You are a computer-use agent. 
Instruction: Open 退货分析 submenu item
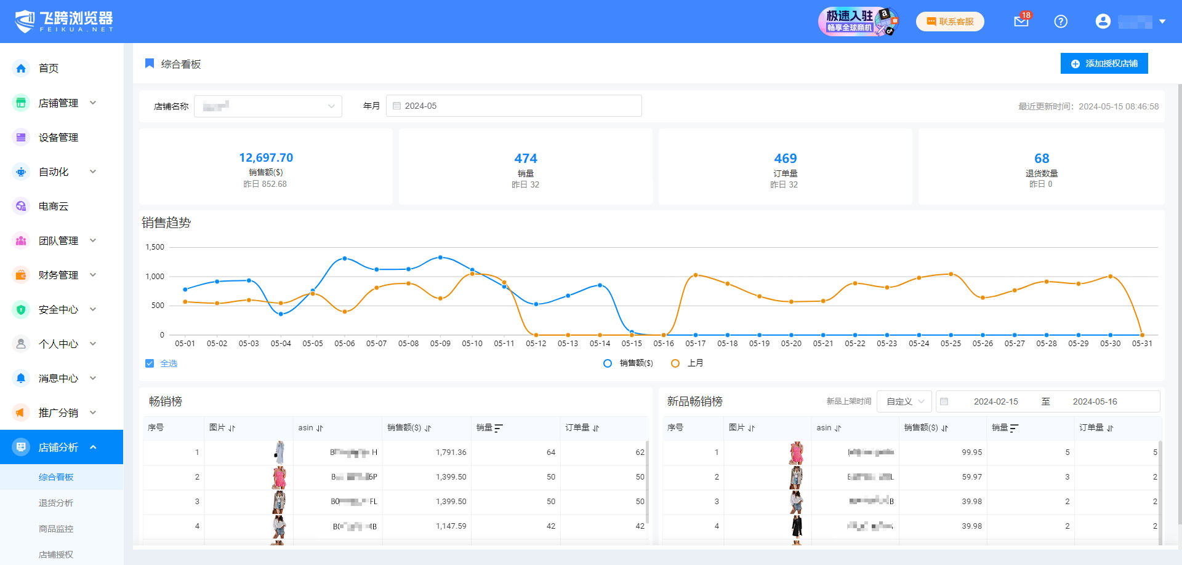click(56, 503)
